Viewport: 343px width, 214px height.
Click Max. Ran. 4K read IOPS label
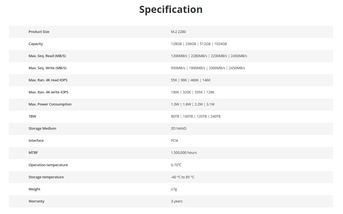(48, 80)
